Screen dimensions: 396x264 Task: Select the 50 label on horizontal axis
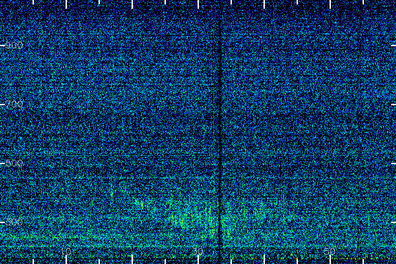tap(330, 251)
